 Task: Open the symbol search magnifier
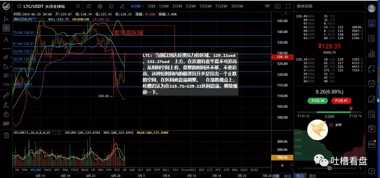[78, 6]
